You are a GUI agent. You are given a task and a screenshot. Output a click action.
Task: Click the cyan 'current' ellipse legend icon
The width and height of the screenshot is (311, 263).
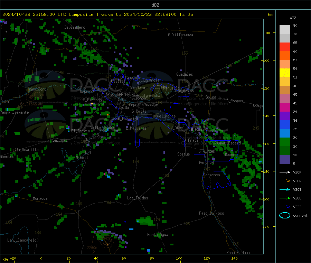(x=285, y=215)
